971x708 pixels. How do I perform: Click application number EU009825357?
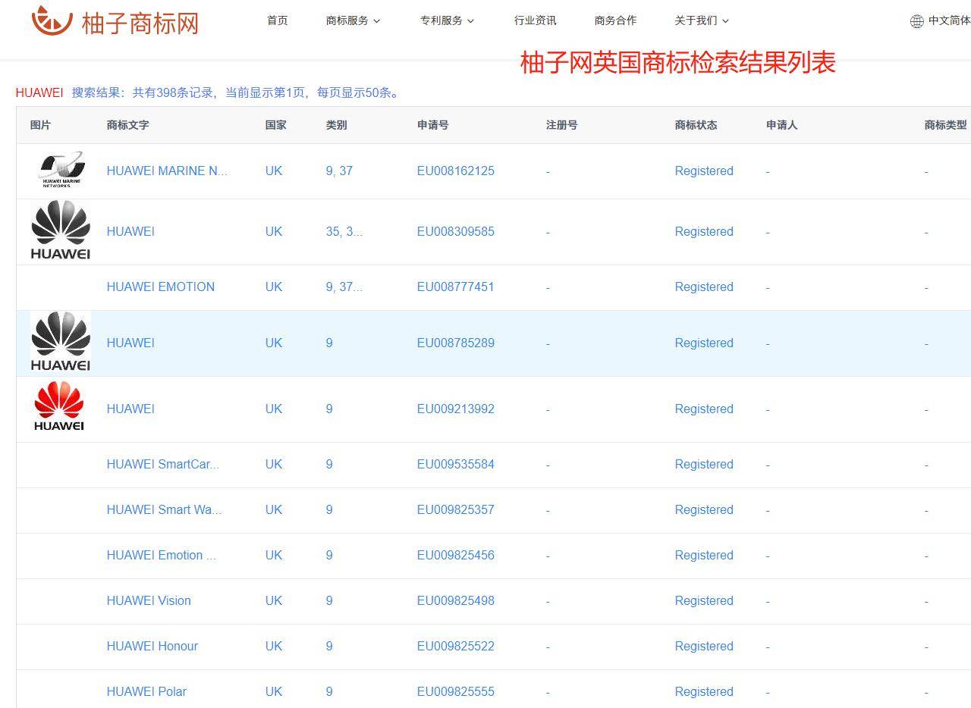456,509
